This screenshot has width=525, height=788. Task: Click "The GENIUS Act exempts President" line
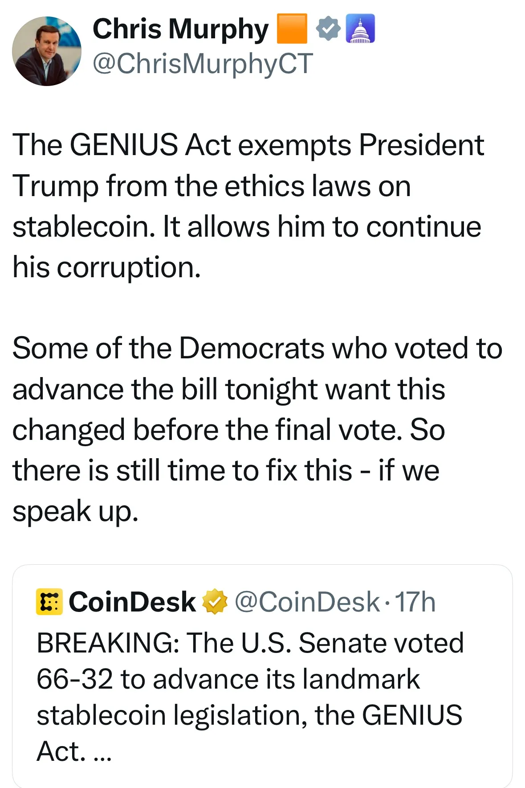tap(248, 145)
